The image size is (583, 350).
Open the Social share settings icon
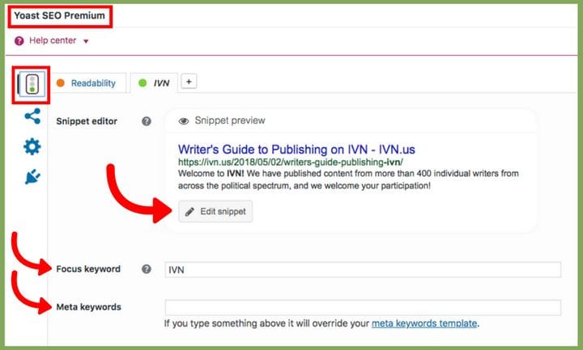click(x=32, y=116)
